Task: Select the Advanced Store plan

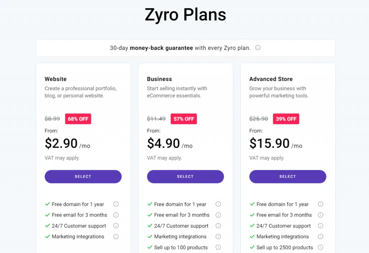Action: click(x=288, y=177)
